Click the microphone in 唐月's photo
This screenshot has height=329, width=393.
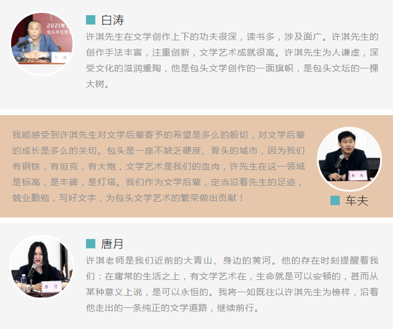32,271
